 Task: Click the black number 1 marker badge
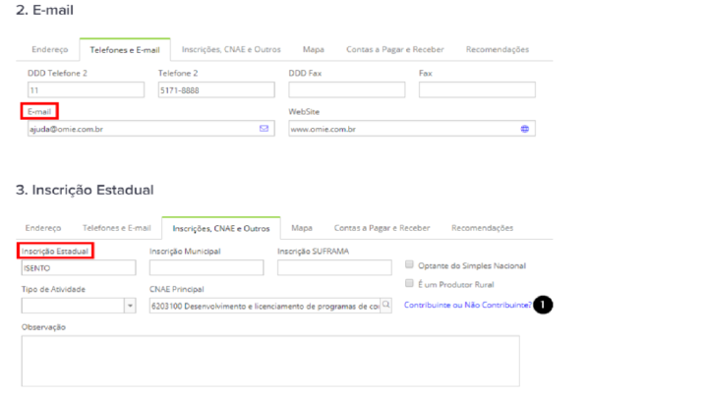544,306
